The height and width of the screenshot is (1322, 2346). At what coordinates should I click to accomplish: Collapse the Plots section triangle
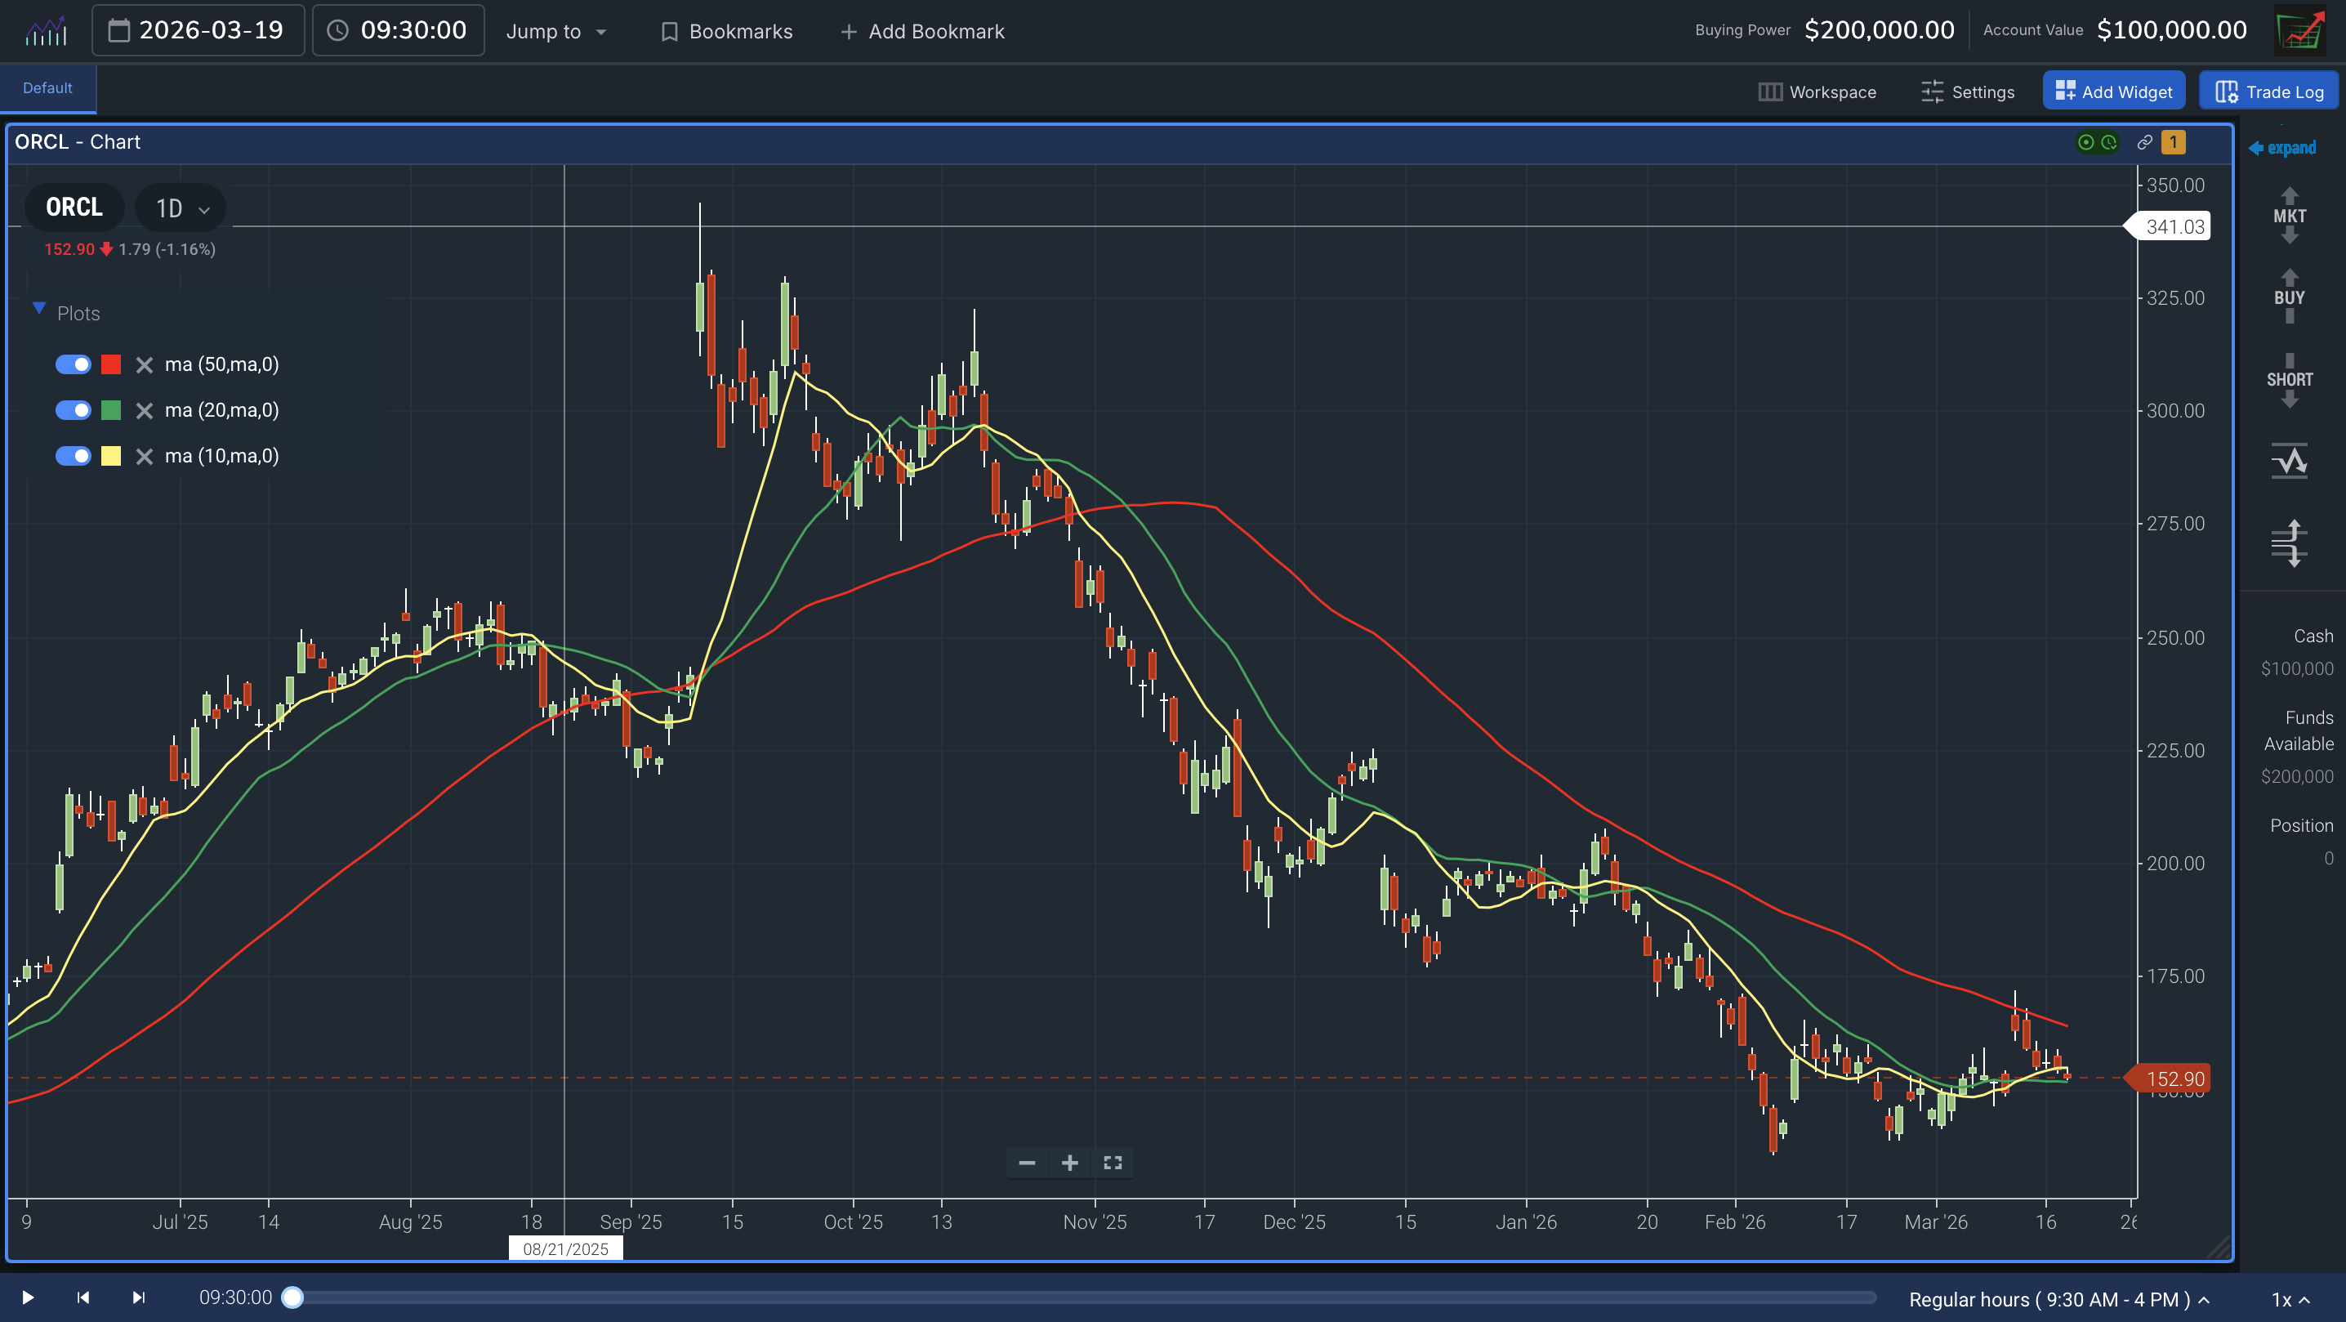point(39,309)
